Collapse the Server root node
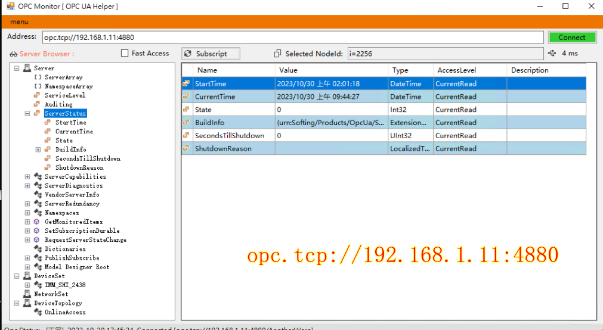 point(17,68)
